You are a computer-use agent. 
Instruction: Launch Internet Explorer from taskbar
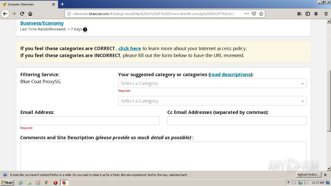20,183
